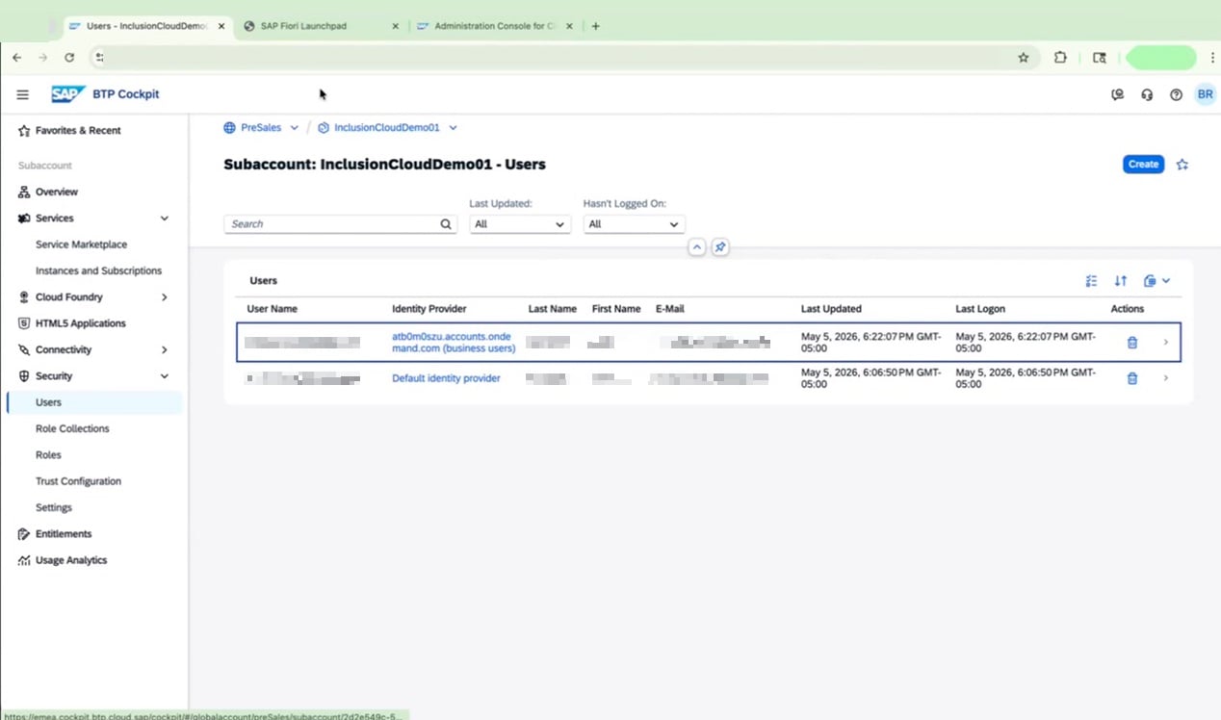Go to the Overview page

tap(57, 193)
